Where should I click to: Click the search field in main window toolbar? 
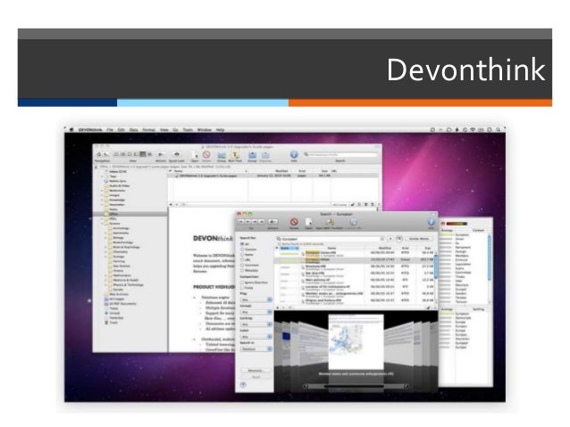pyautogui.click(x=340, y=154)
